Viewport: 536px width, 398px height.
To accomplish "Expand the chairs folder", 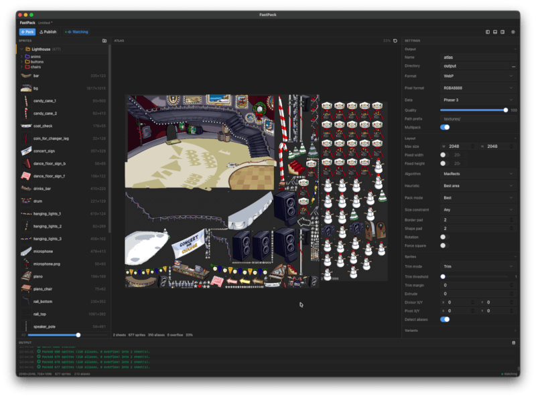I will pos(22,67).
